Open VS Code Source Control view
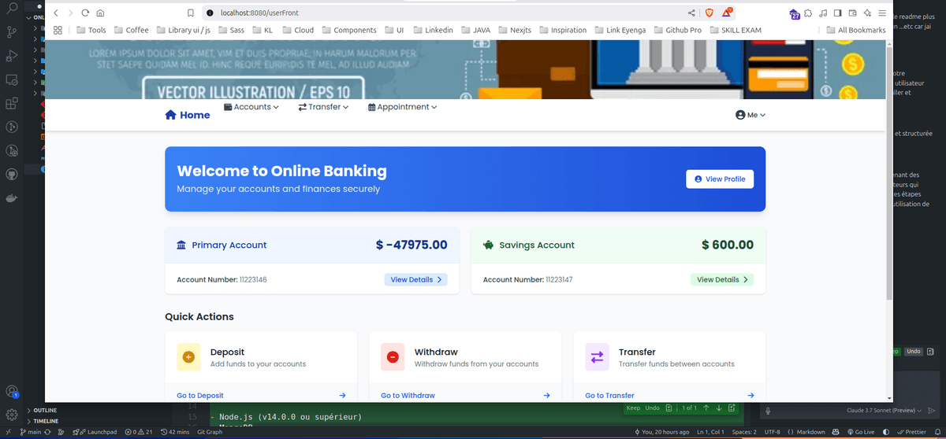Screen dimensions: 946x439 point(12,32)
